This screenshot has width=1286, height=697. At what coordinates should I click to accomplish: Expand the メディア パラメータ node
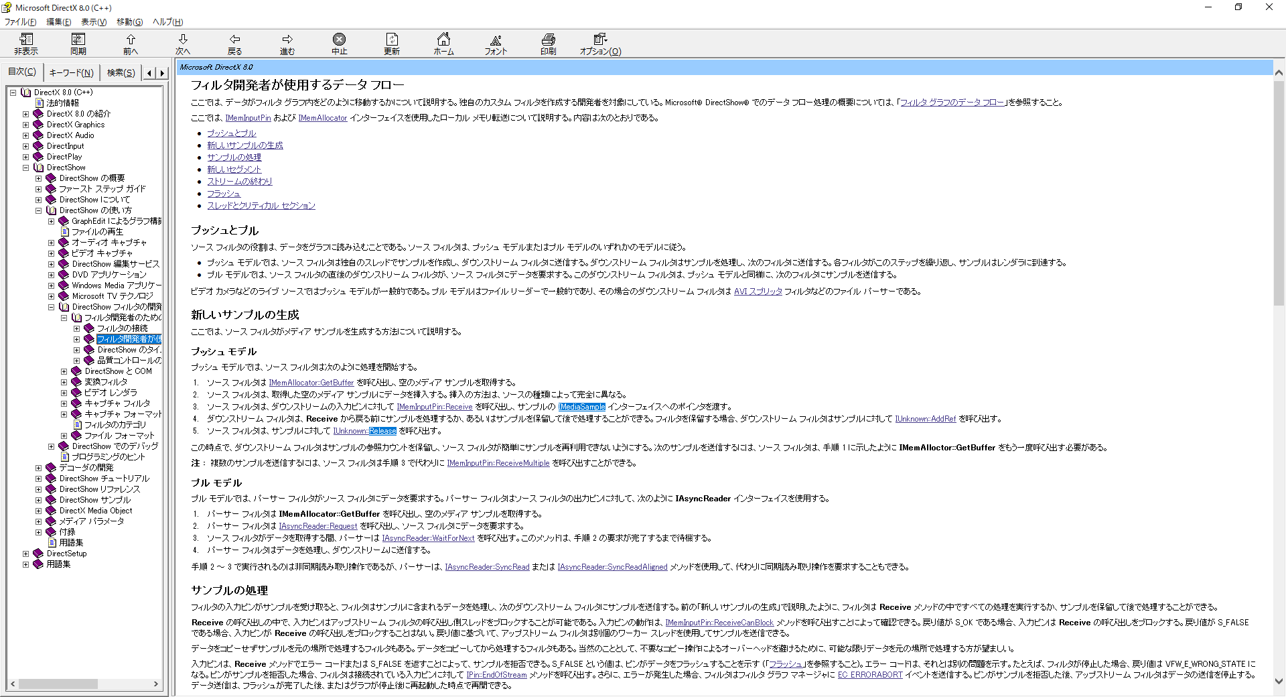coord(38,521)
